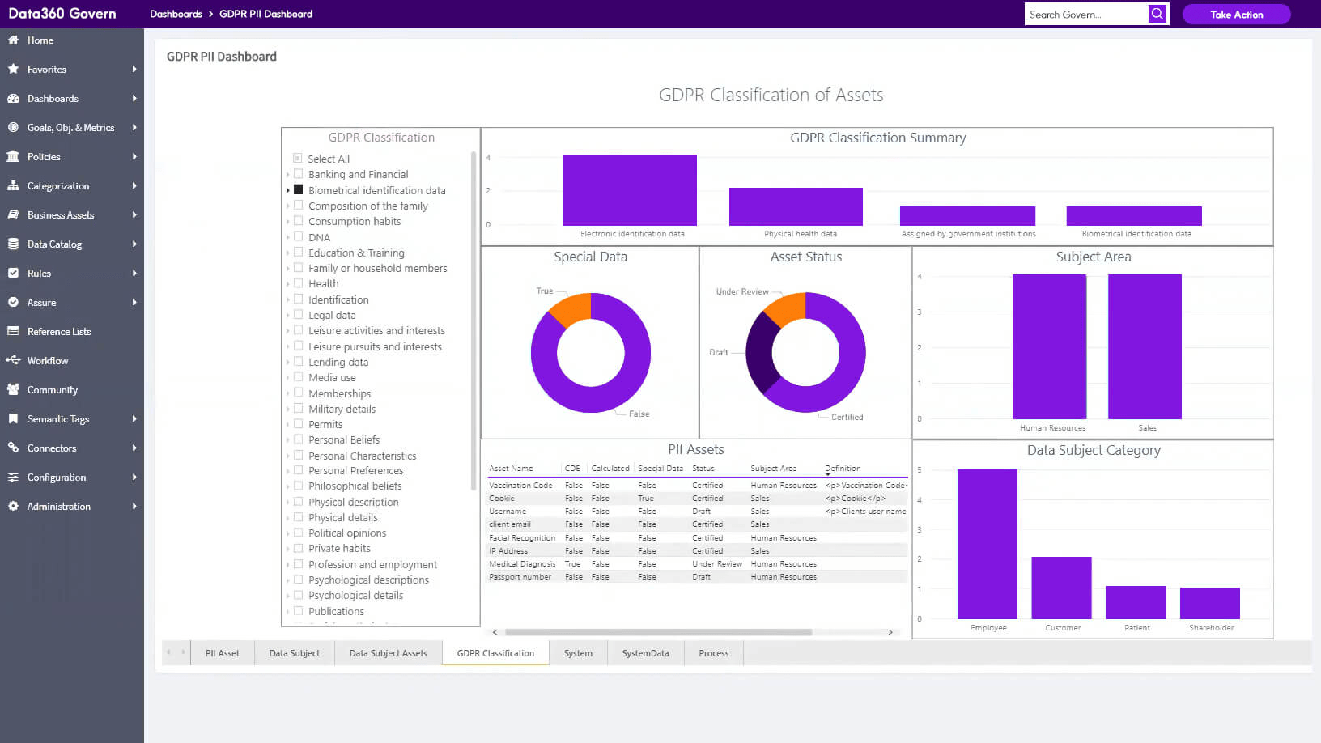The width and height of the screenshot is (1321, 743).
Task: Check the Health classification checkbox
Action: [x=299, y=283]
